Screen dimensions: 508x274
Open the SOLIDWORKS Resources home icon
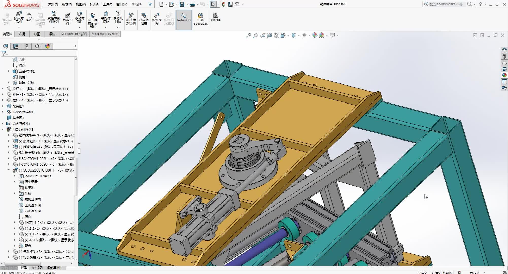(x=504, y=50)
